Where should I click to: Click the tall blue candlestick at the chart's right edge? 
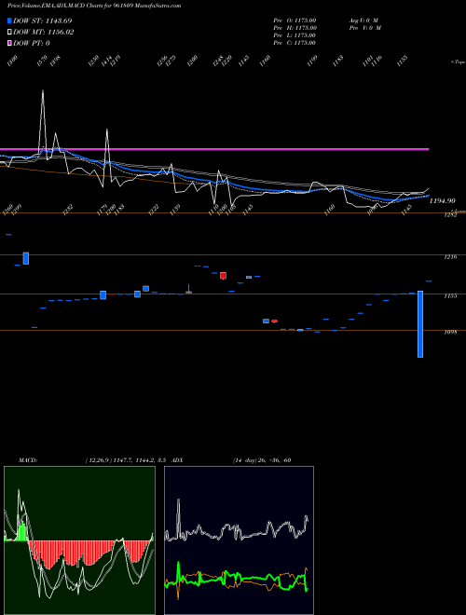(x=420, y=324)
